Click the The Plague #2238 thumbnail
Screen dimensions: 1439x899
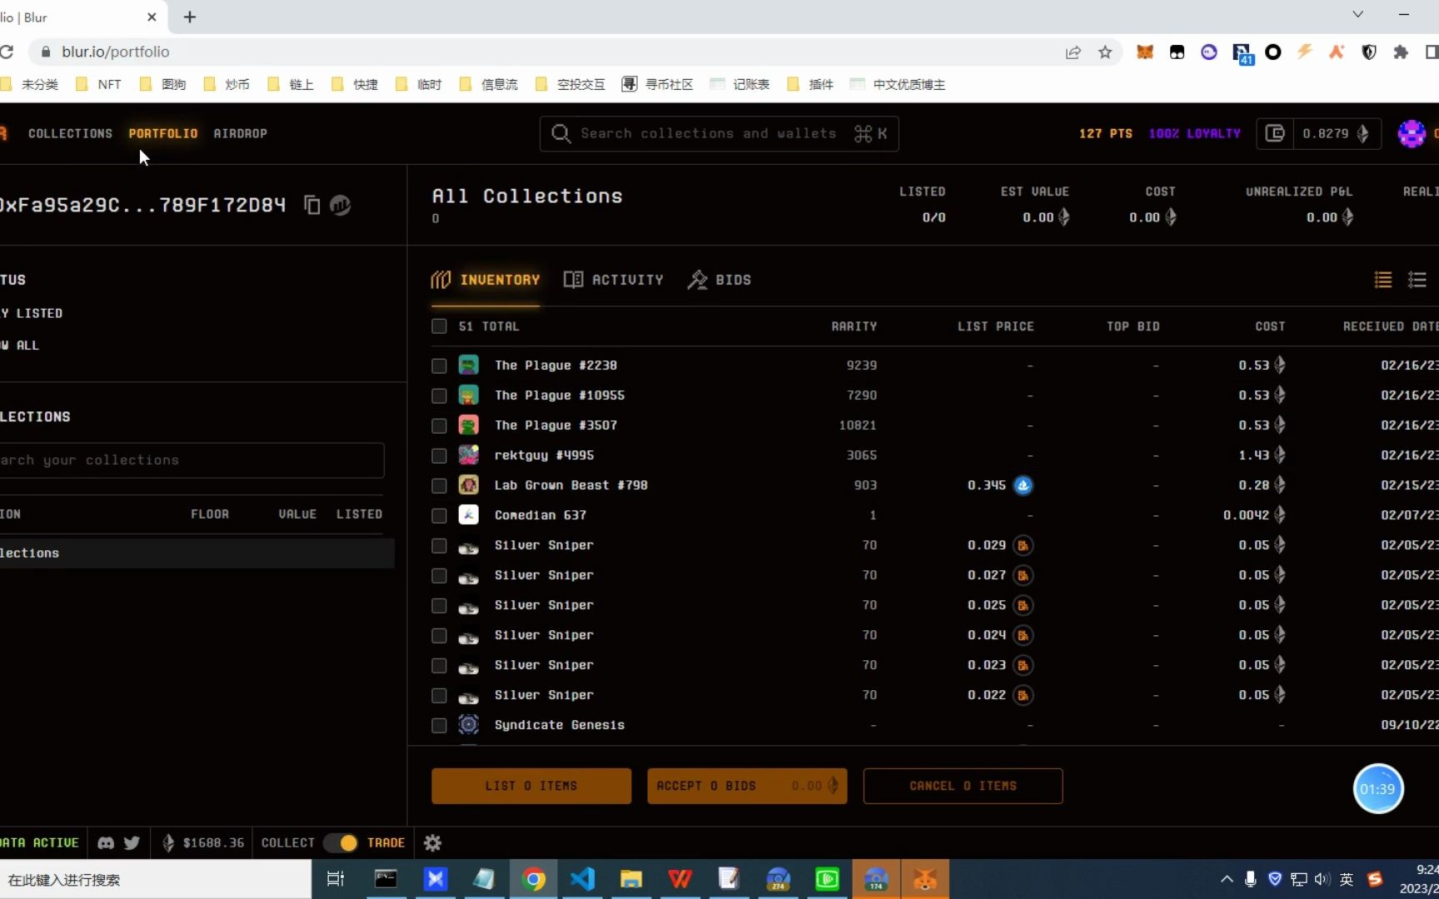coord(469,365)
